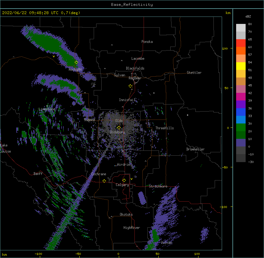Click the dBZ legend heading
This screenshot has width=264, height=258.
coord(248,16)
